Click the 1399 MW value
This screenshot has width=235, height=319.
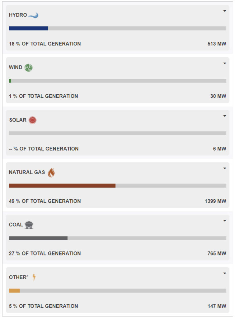(215, 201)
